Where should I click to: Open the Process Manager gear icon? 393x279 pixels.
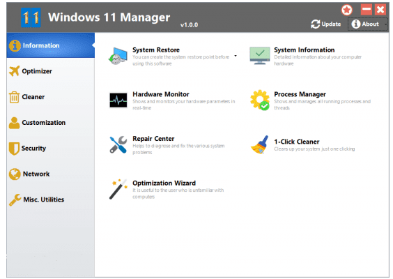[x=260, y=100]
